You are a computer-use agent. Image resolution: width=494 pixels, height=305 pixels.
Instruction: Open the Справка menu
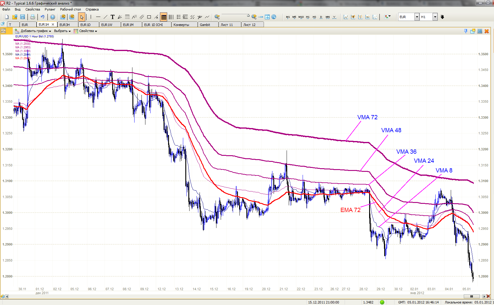pos(92,9)
